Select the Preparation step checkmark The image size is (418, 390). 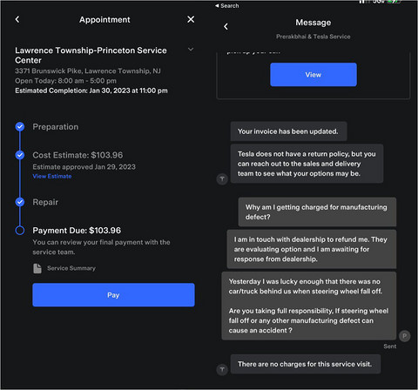[x=20, y=127]
